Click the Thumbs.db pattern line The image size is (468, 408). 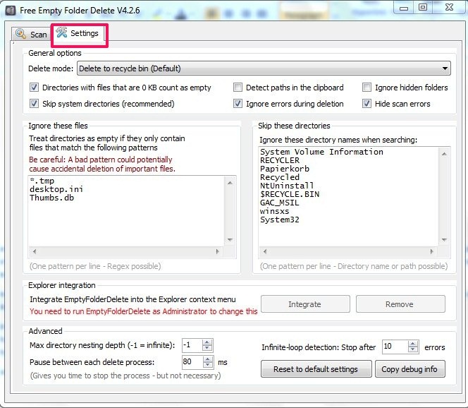click(x=51, y=198)
